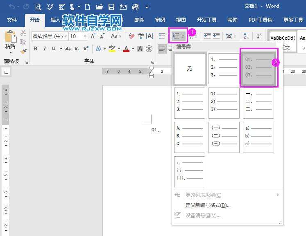Click the Cut scissors icon

click(23, 33)
